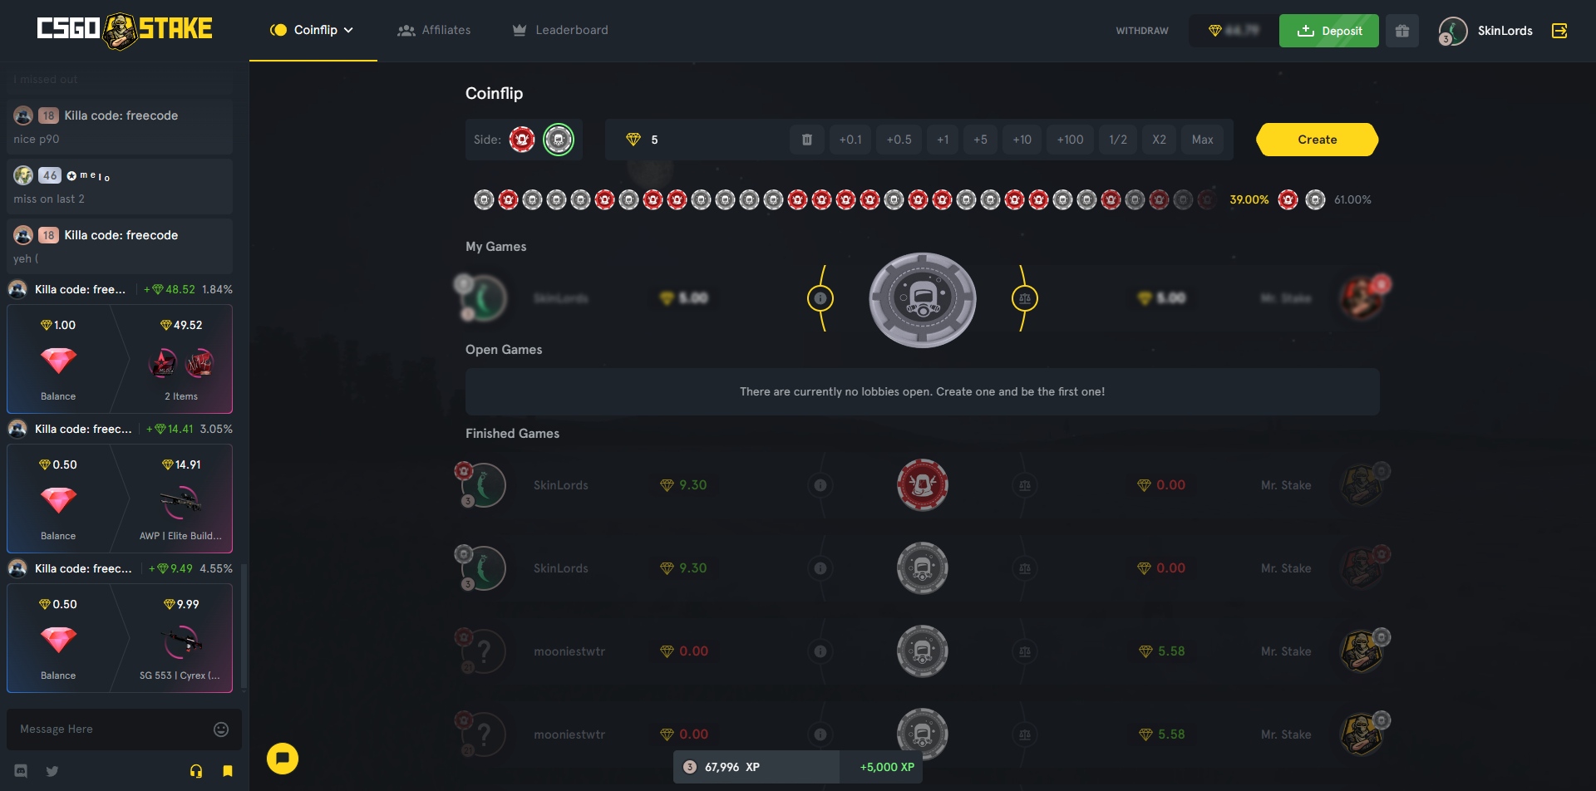Viewport: 1596px width, 791px height.
Task: Clear bet with the trash icon
Action: point(806,140)
